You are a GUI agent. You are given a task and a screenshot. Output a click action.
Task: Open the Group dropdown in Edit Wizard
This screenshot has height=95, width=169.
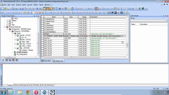[167, 21]
